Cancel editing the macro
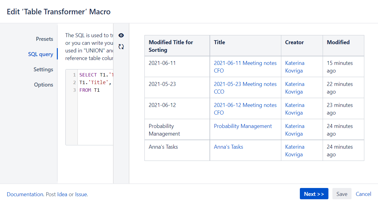Screen dimensions: 378x202 click(x=363, y=194)
